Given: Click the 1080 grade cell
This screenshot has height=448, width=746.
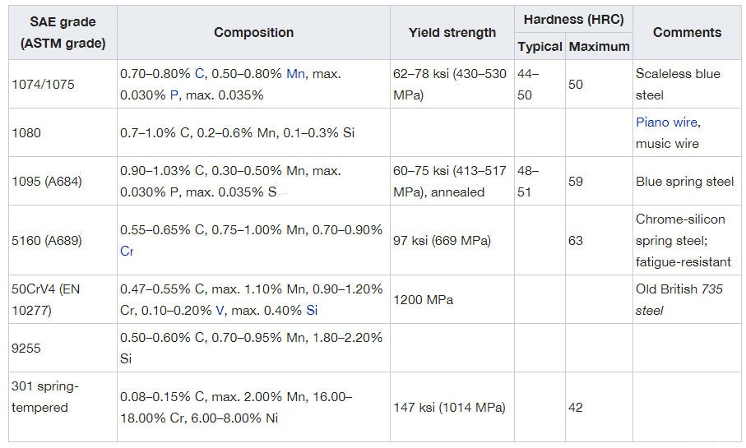Looking at the screenshot, I should [x=28, y=132].
